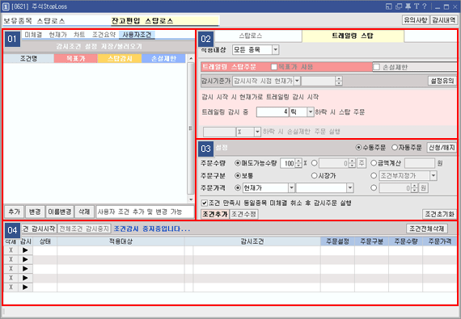Open the 사용자조건 tab
Image resolution: width=461 pixels, height=319 pixels.
click(x=137, y=35)
